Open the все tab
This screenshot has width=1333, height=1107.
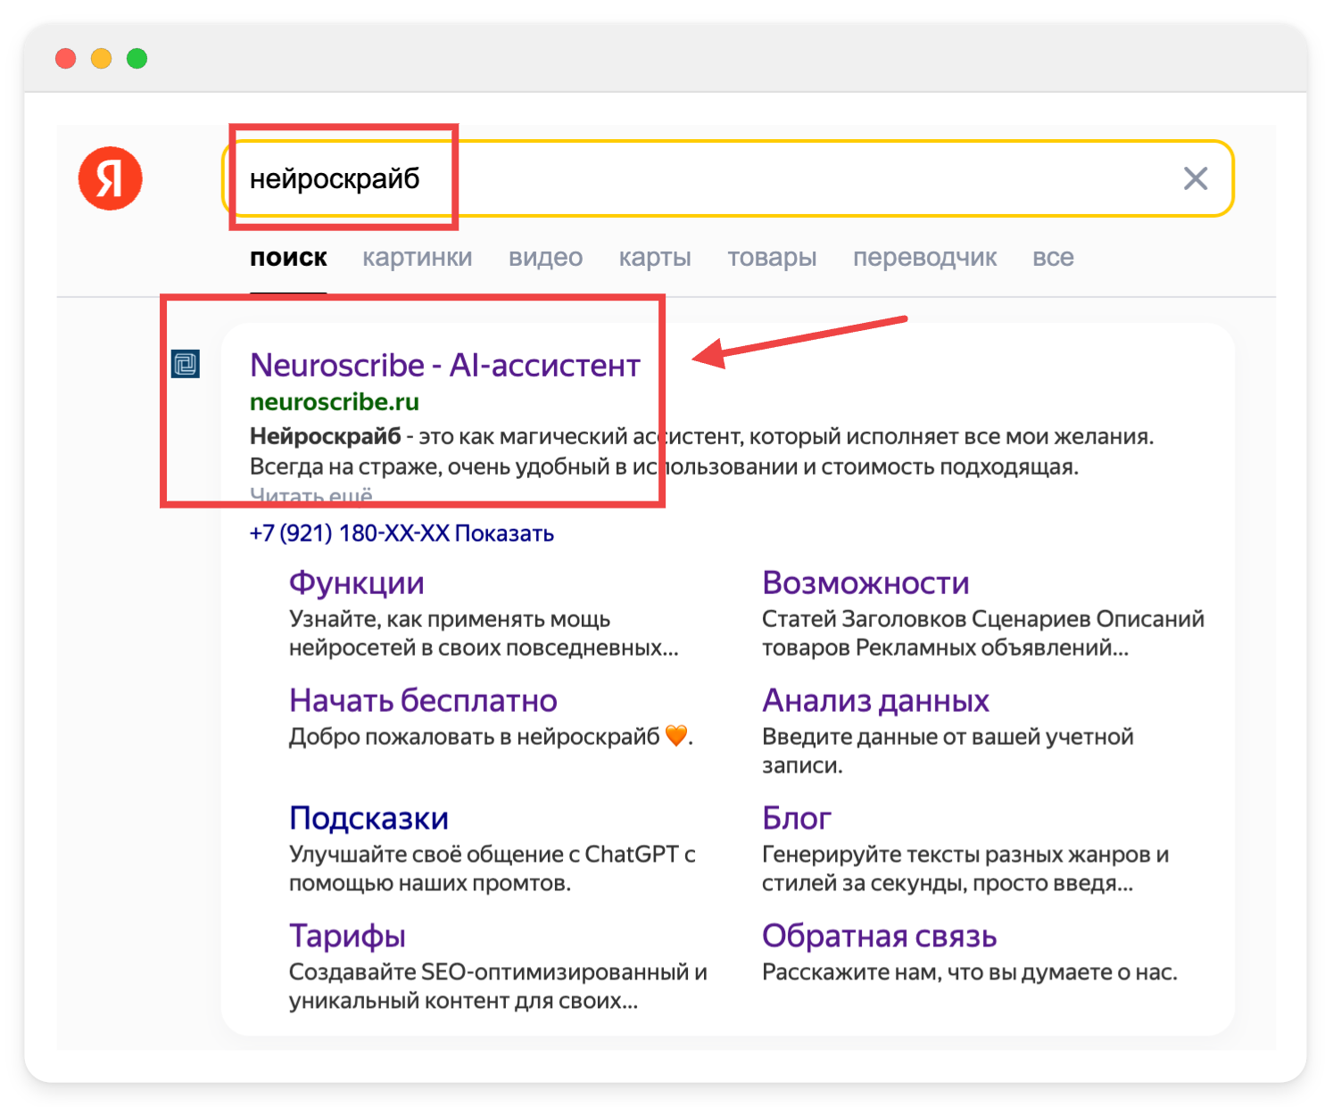point(1053,258)
